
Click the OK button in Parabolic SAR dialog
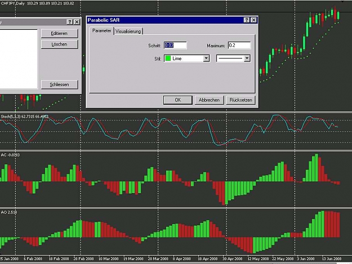pos(178,100)
